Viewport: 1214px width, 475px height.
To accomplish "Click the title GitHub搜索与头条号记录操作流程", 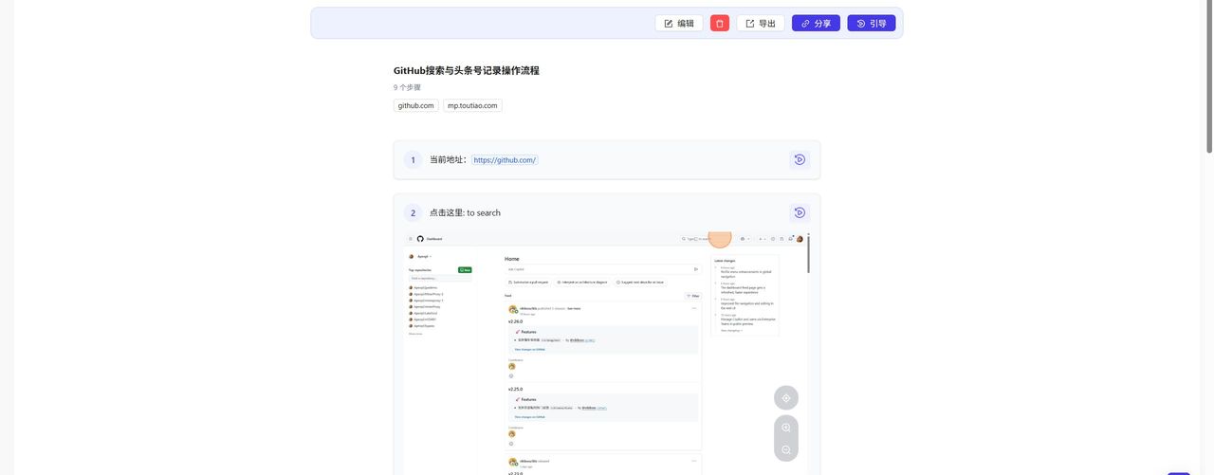I will click(x=467, y=70).
